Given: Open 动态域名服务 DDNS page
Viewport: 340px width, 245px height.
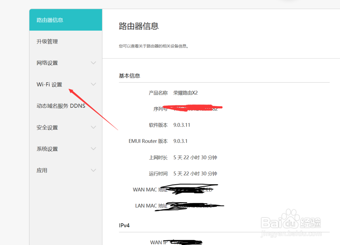Looking at the screenshot, I should (66, 106).
